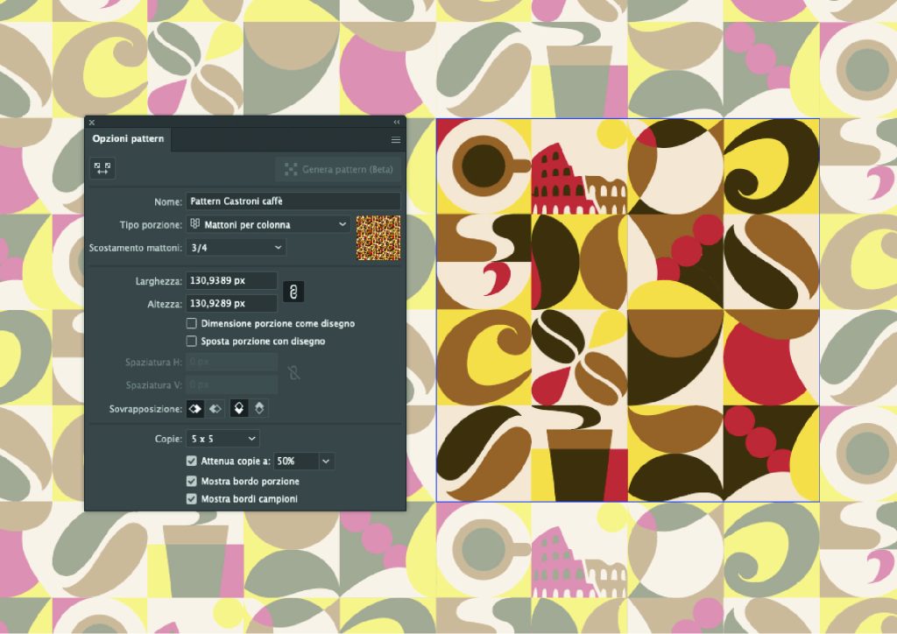Select left-in-front overlap icon

196,409
